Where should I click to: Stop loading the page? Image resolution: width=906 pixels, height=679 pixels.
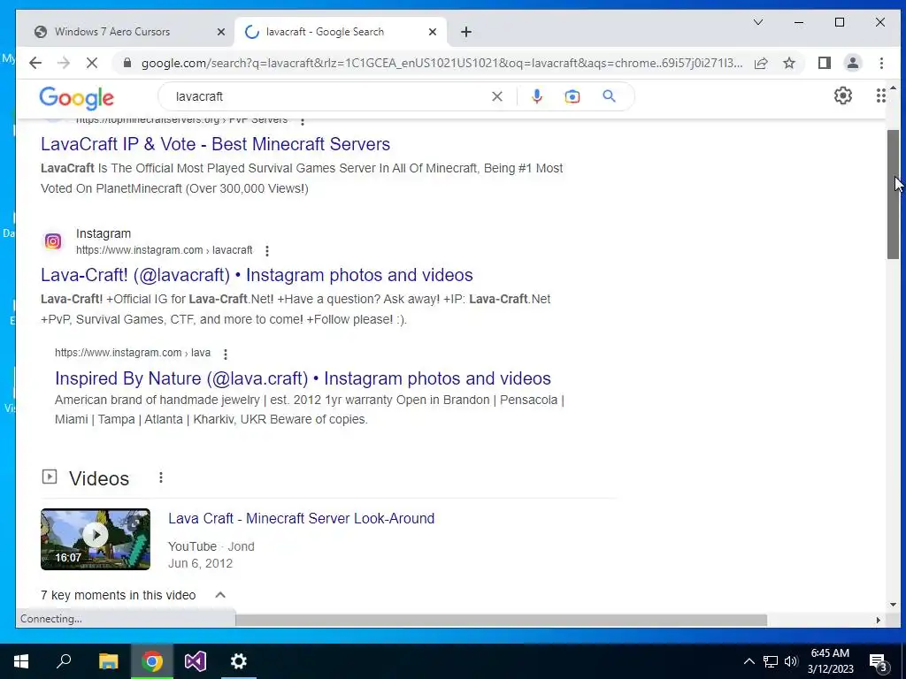(x=92, y=63)
